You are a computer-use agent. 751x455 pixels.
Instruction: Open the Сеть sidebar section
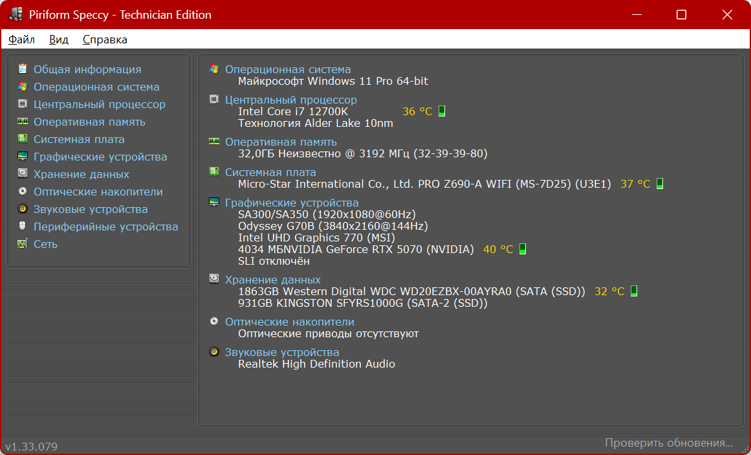45,244
